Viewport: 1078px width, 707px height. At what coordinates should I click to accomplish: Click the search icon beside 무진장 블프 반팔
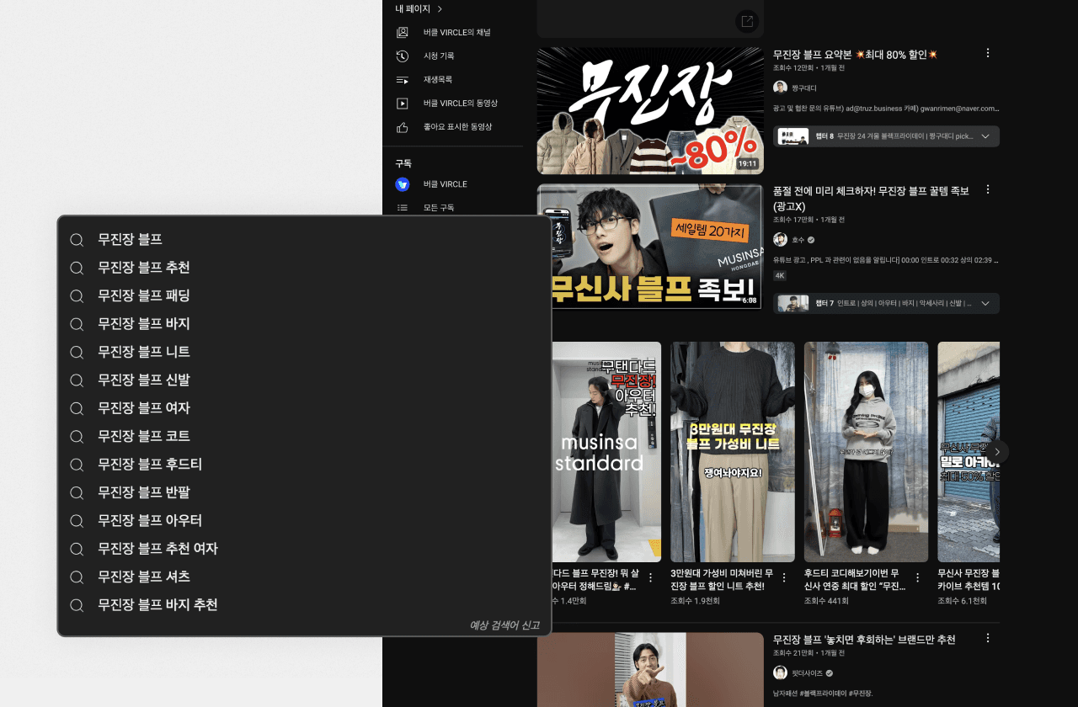[77, 492]
